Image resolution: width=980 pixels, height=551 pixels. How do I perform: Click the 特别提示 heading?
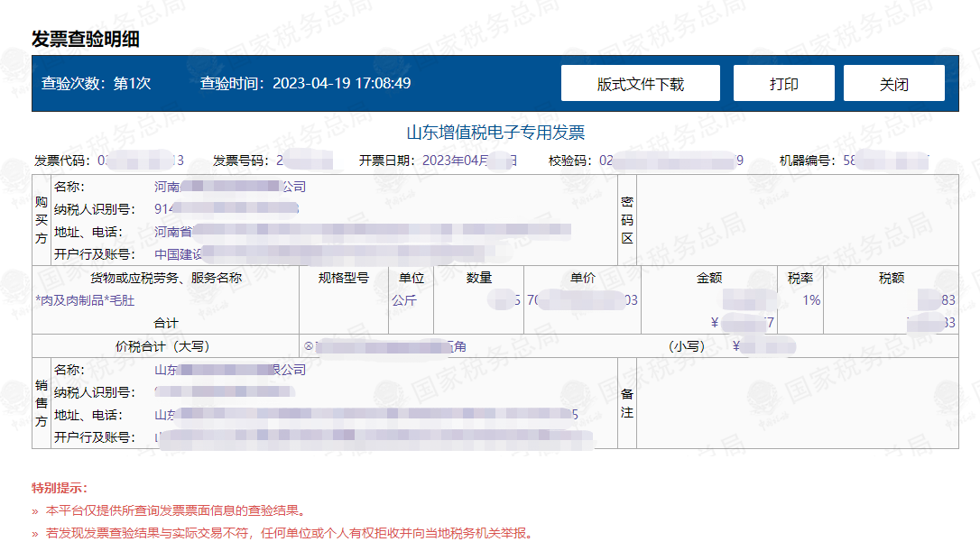60,488
